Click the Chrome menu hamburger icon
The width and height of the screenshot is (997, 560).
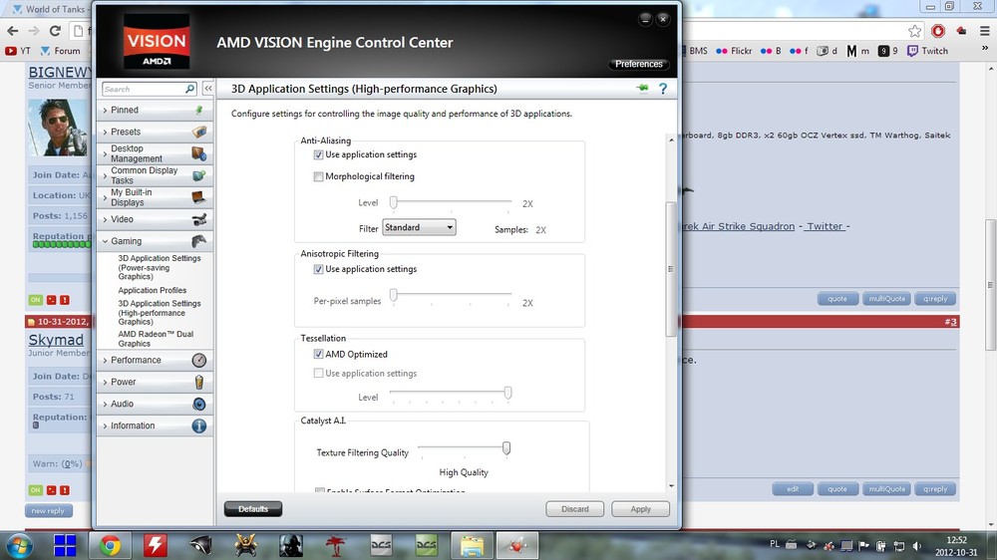point(985,31)
